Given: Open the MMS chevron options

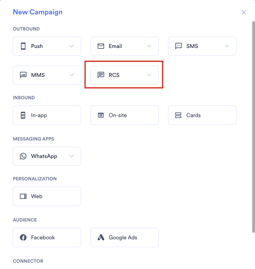Looking at the screenshot, I should (x=72, y=75).
